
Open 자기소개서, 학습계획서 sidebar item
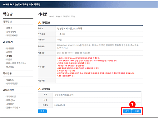[16, 63]
